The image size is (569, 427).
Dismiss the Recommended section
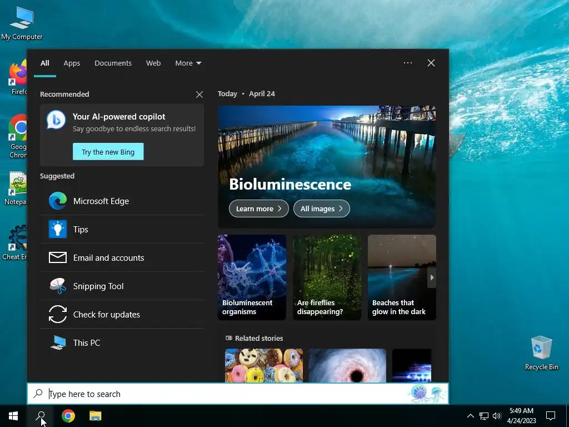coord(199,95)
